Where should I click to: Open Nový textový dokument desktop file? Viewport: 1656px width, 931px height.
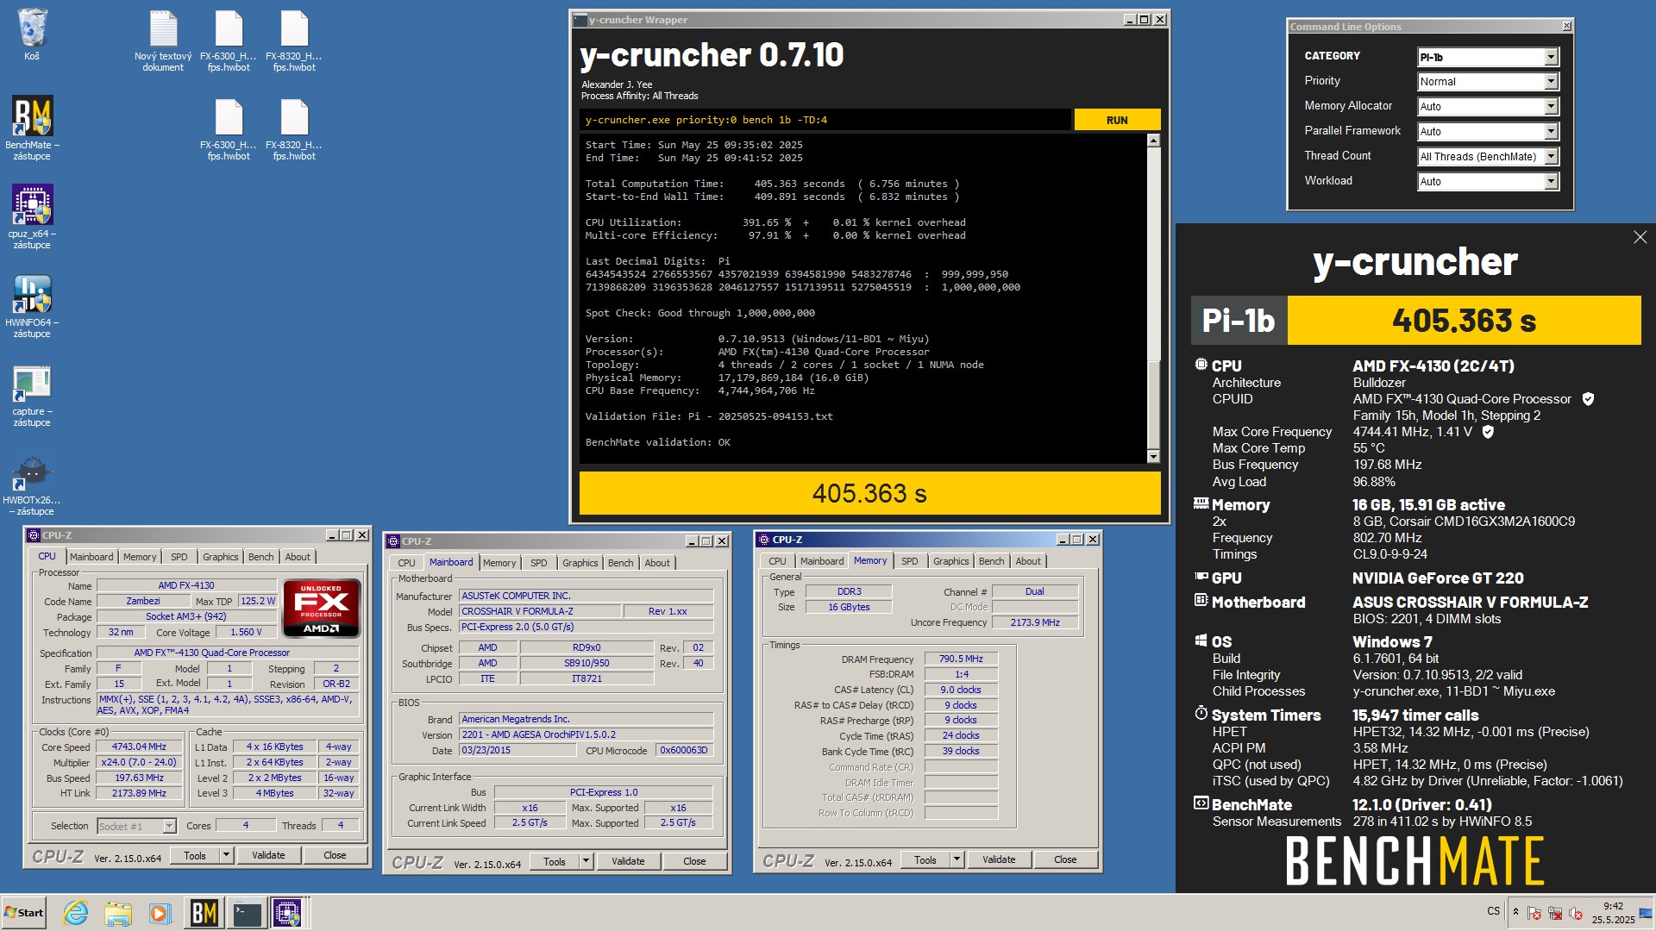163,41
